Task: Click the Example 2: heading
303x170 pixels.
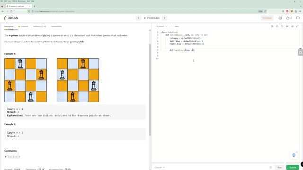Action: pyautogui.click(x=10, y=124)
